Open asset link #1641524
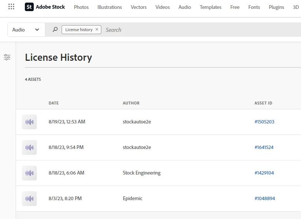 264,147
